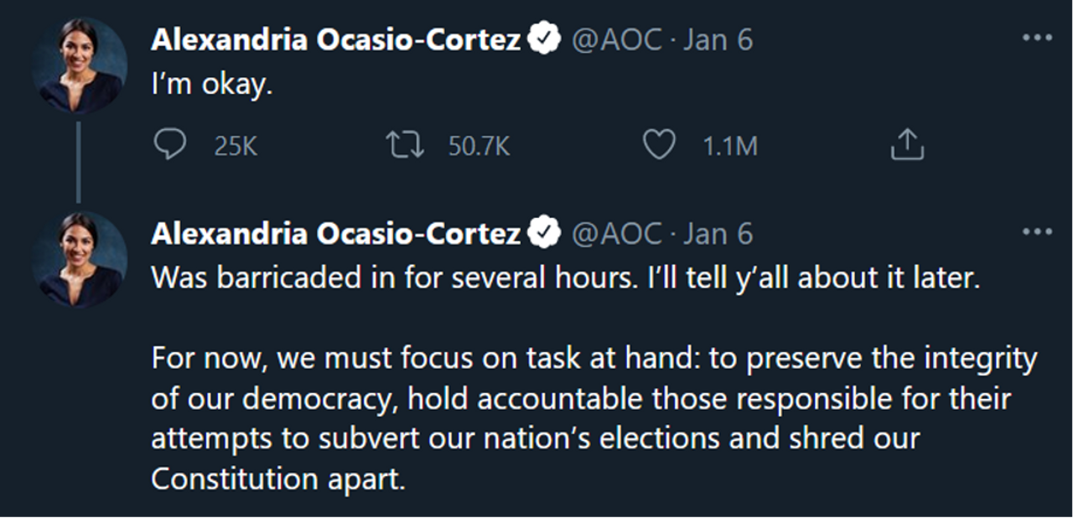This screenshot has height=518, width=1073.
Task: Open the three-dot More menu on the second tweet
Action: click(1037, 232)
